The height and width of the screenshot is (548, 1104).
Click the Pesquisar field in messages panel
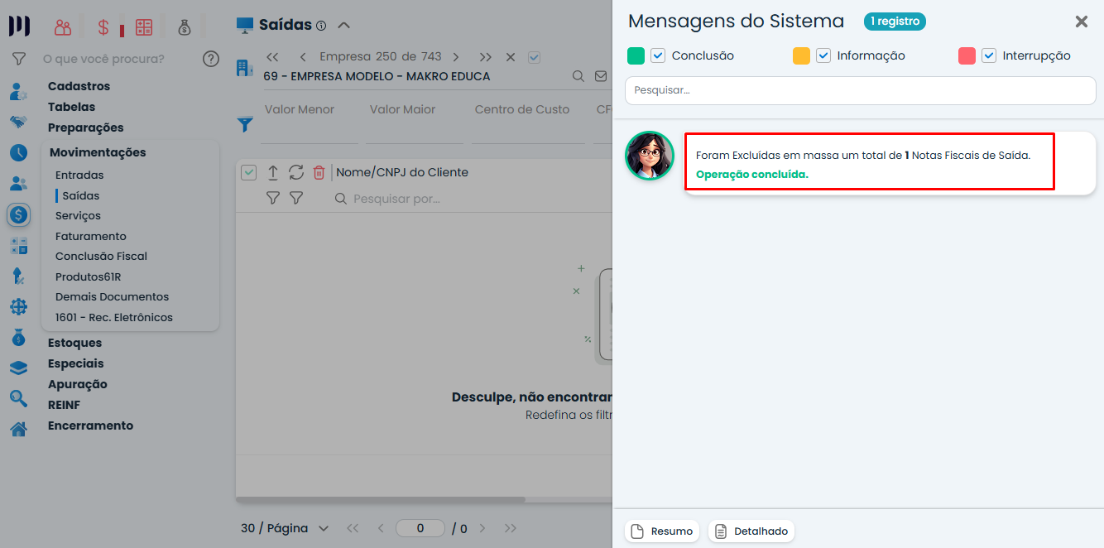click(861, 90)
